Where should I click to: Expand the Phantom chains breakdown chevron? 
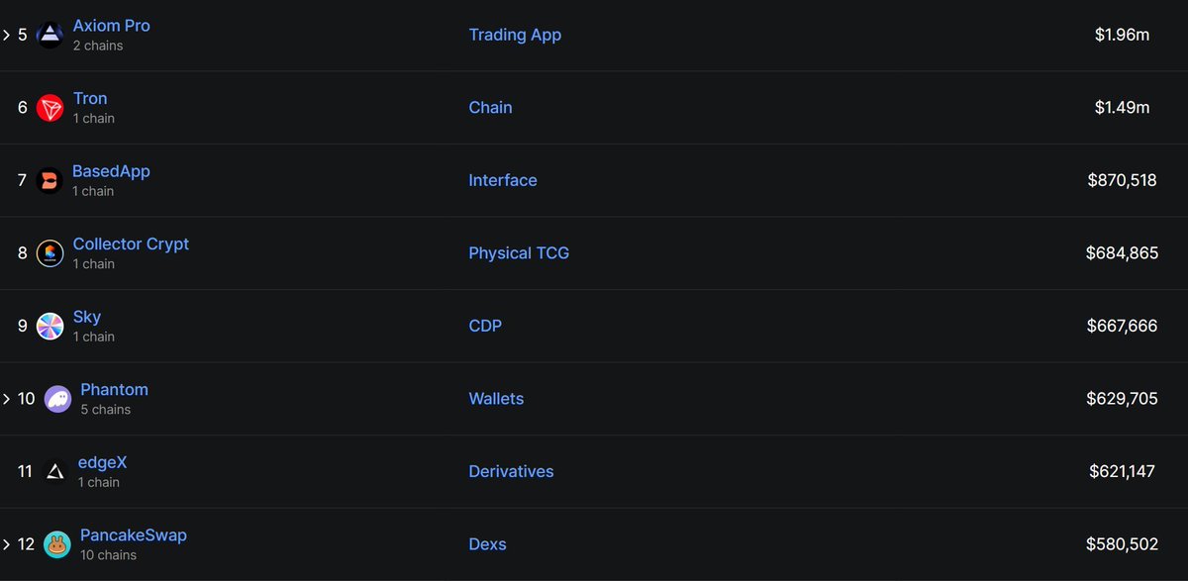6,399
